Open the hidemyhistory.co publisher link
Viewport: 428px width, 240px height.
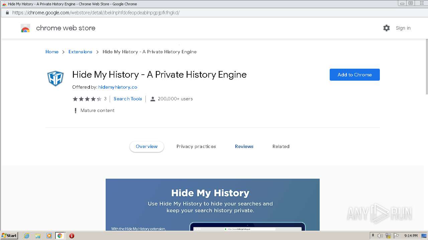(x=118, y=87)
